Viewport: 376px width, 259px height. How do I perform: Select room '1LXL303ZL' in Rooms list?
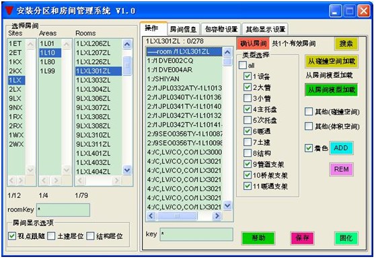coord(98,81)
